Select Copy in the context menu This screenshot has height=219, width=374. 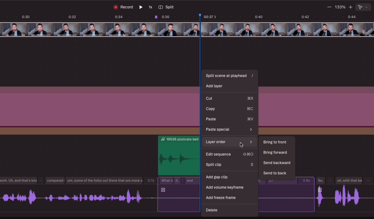(x=229, y=109)
